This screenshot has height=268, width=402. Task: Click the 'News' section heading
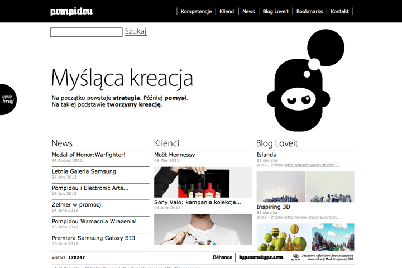click(x=62, y=143)
